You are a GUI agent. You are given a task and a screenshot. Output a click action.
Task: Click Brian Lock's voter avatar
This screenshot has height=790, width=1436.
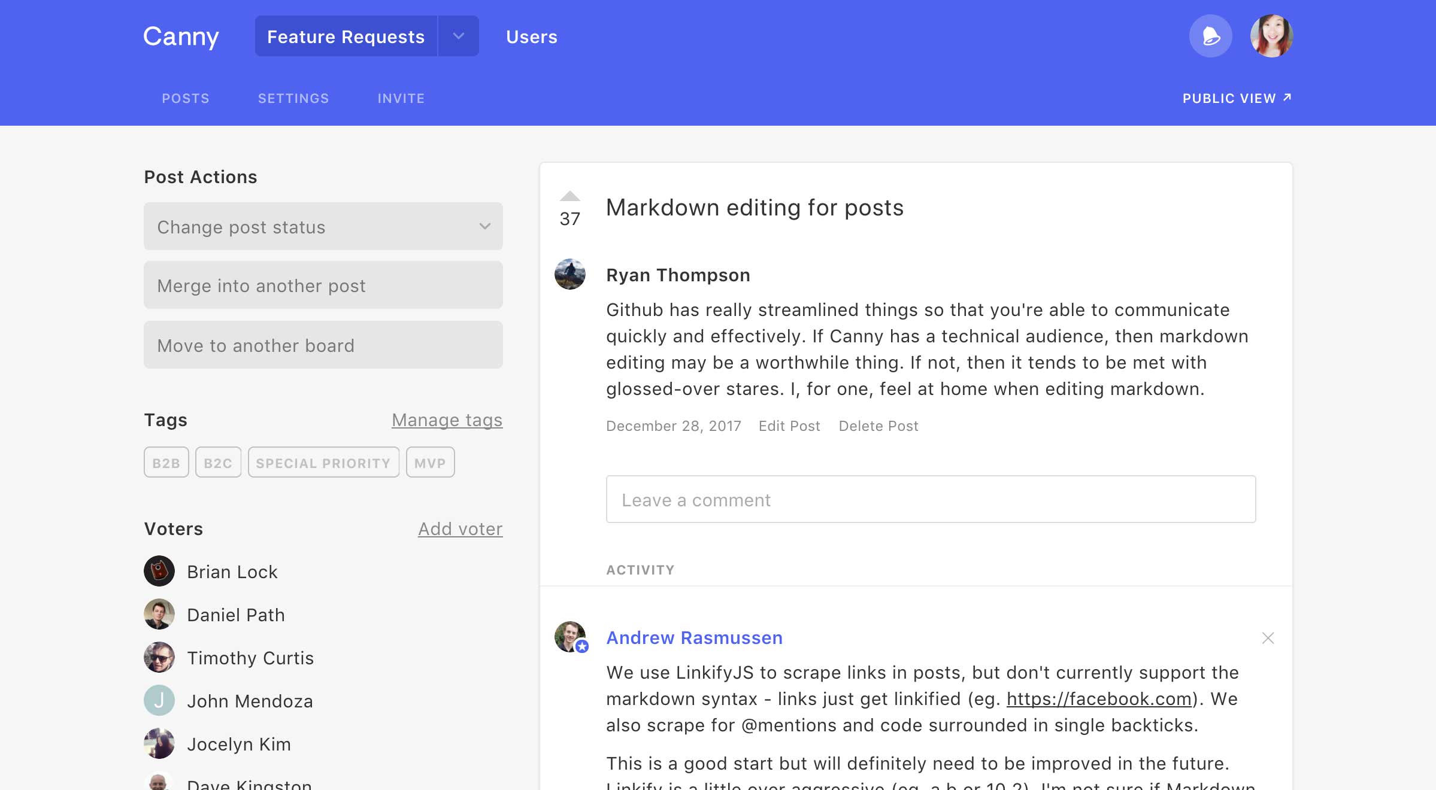coord(159,571)
